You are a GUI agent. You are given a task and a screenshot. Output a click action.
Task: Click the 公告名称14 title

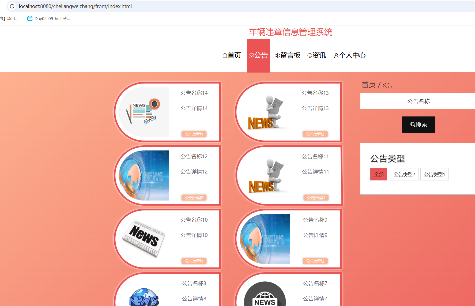[x=194, y=93]
